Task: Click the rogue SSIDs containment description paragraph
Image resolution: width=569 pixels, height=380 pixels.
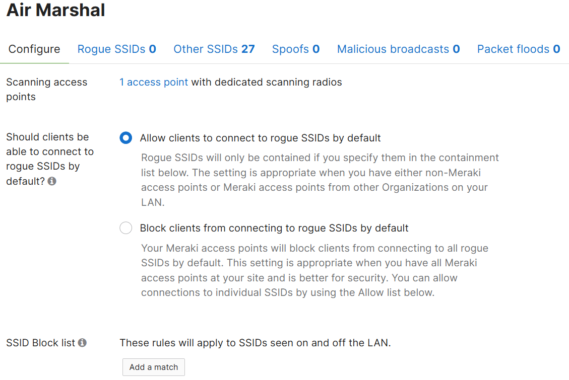Action: (x=320, y=180)
